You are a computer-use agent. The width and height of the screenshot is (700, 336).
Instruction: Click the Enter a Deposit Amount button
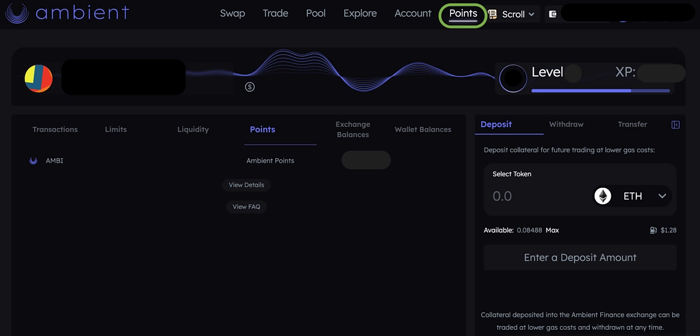[580, 257]
